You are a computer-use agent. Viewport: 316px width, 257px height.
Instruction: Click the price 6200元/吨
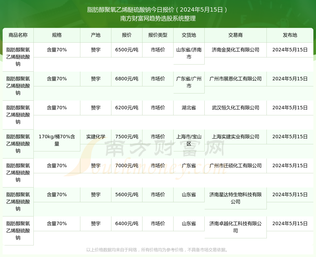[x=127, y=108]
